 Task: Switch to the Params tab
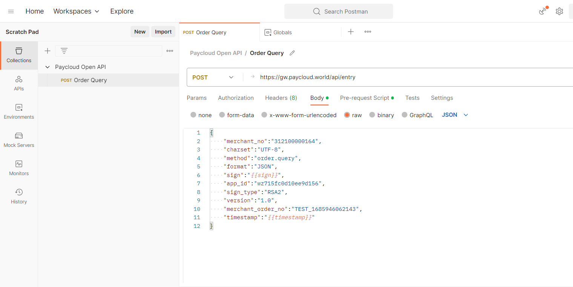point(197,98)
